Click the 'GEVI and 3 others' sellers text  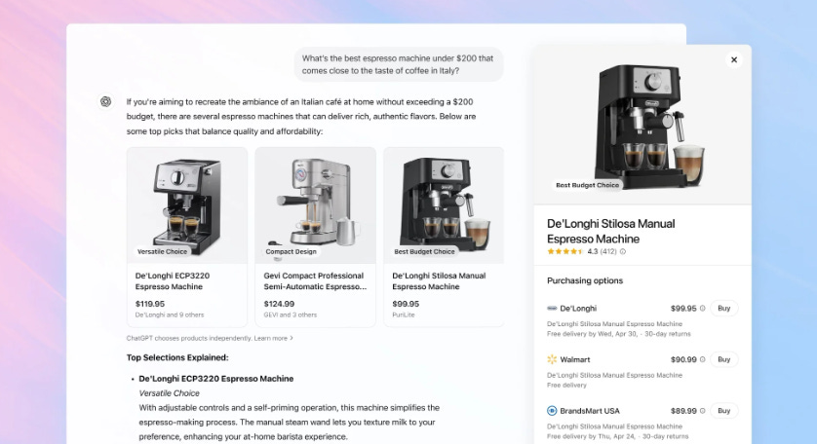pyautogui.click(x=290, y=314)
